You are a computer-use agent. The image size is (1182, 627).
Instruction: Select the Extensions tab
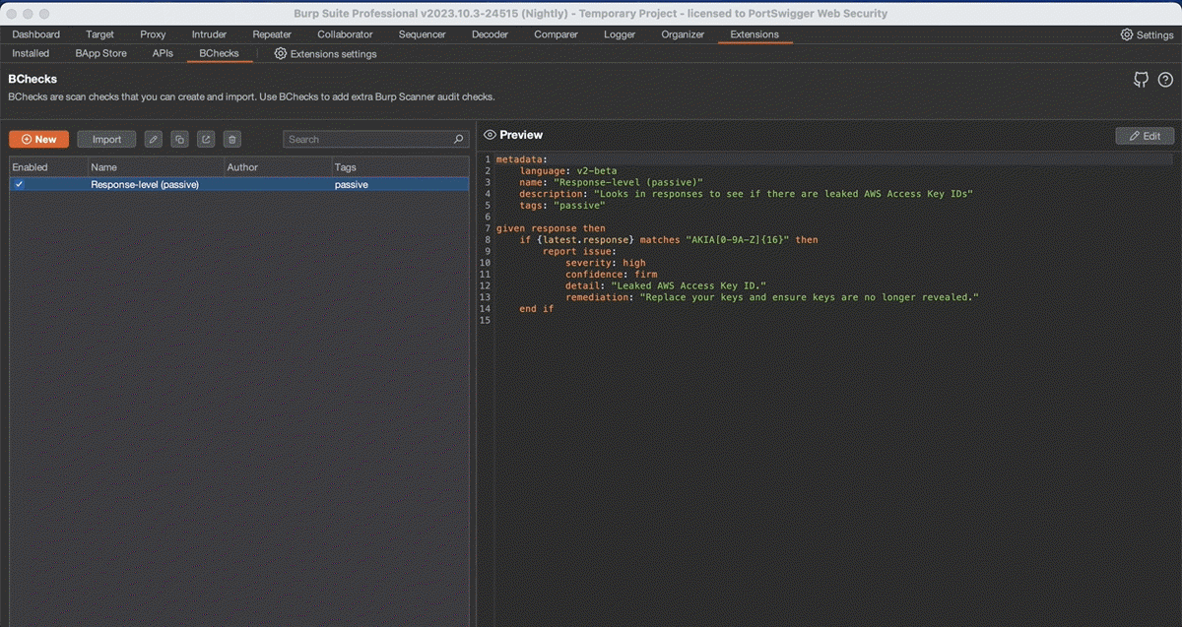point(755,34)
